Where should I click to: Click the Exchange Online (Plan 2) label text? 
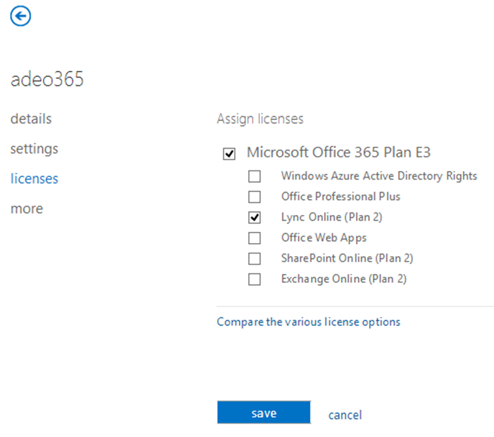point(343,279)
